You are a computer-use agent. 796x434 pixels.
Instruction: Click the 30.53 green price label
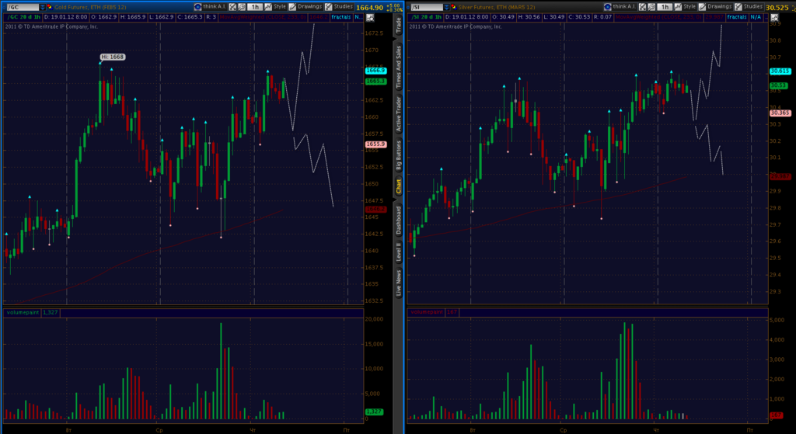779,85
